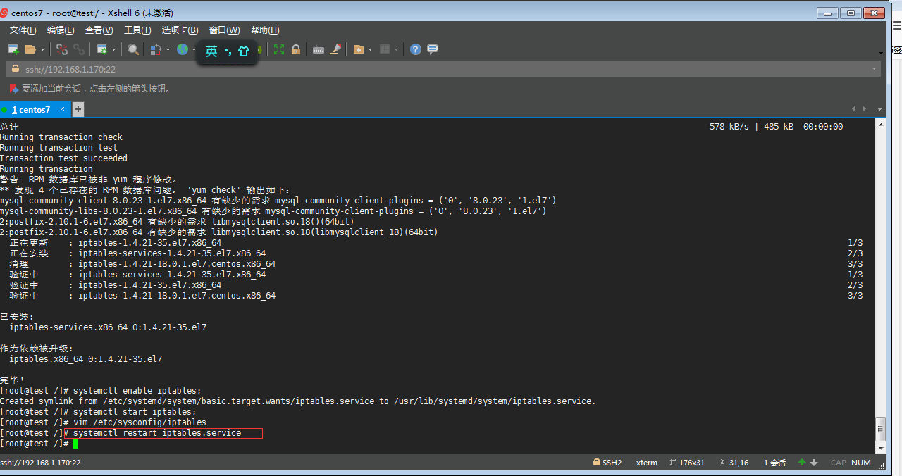Expand the address bar history dropdown

coord(875,69)
